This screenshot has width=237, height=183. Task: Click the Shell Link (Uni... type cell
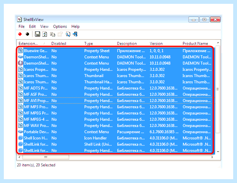(98, 144)
